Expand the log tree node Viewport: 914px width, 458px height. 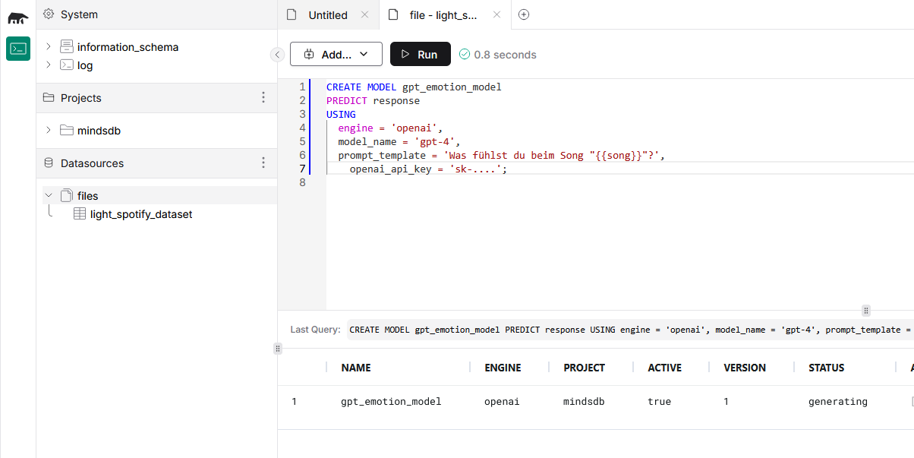tap(49, 65)
